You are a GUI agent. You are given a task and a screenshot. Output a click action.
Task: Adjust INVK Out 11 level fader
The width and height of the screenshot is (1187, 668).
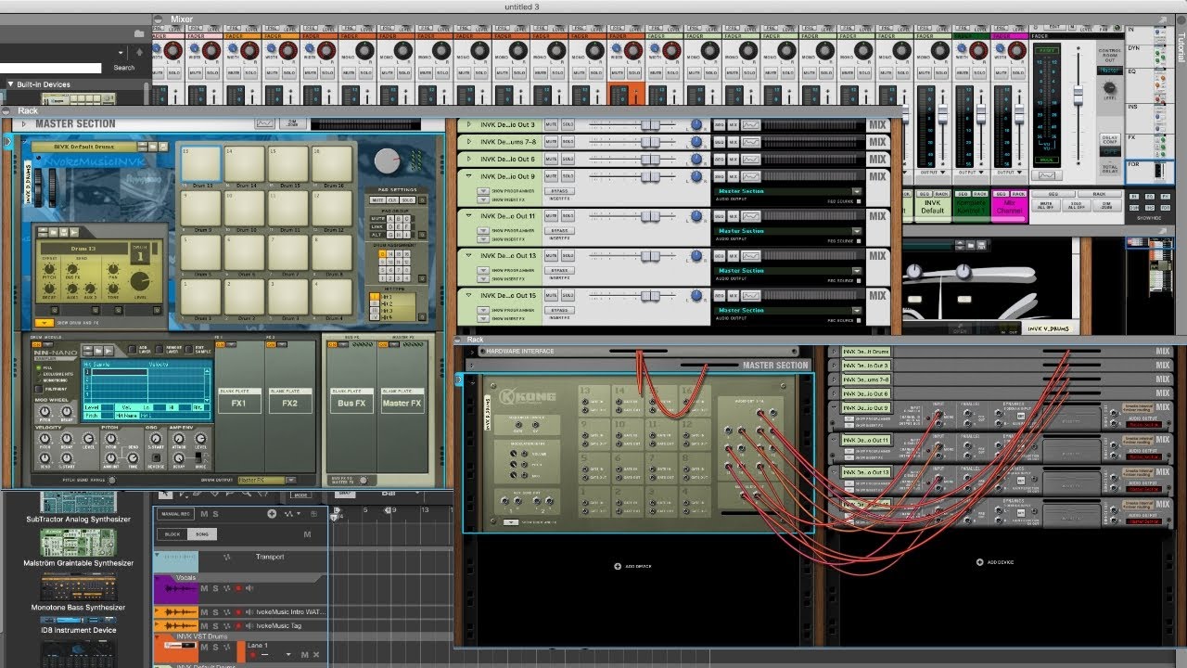point(652,216)
